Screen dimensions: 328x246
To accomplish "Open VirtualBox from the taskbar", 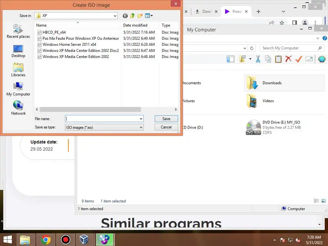I will pos(84,240).
